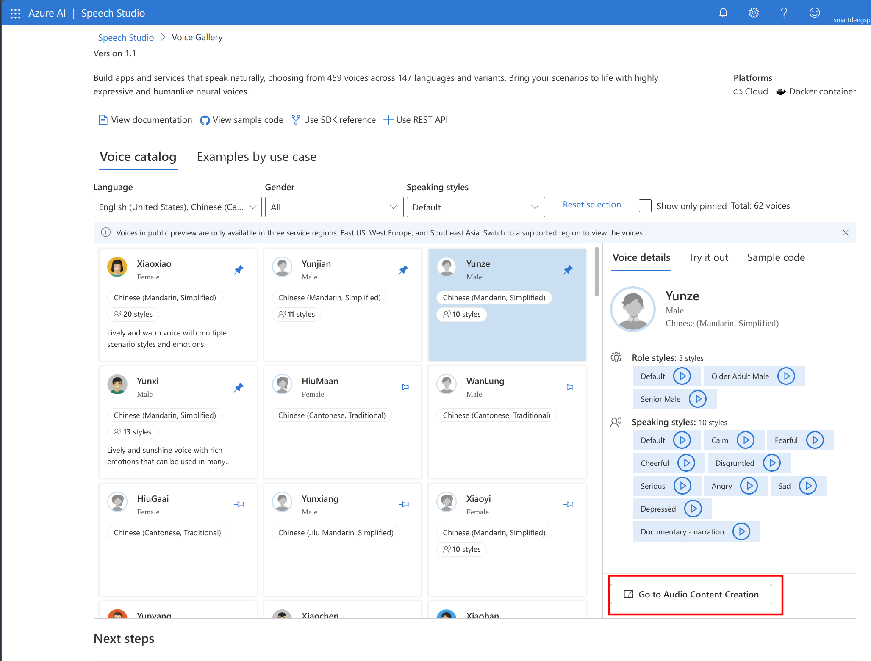
Task: Play the Older Adult Male sample
Action: 786,376
